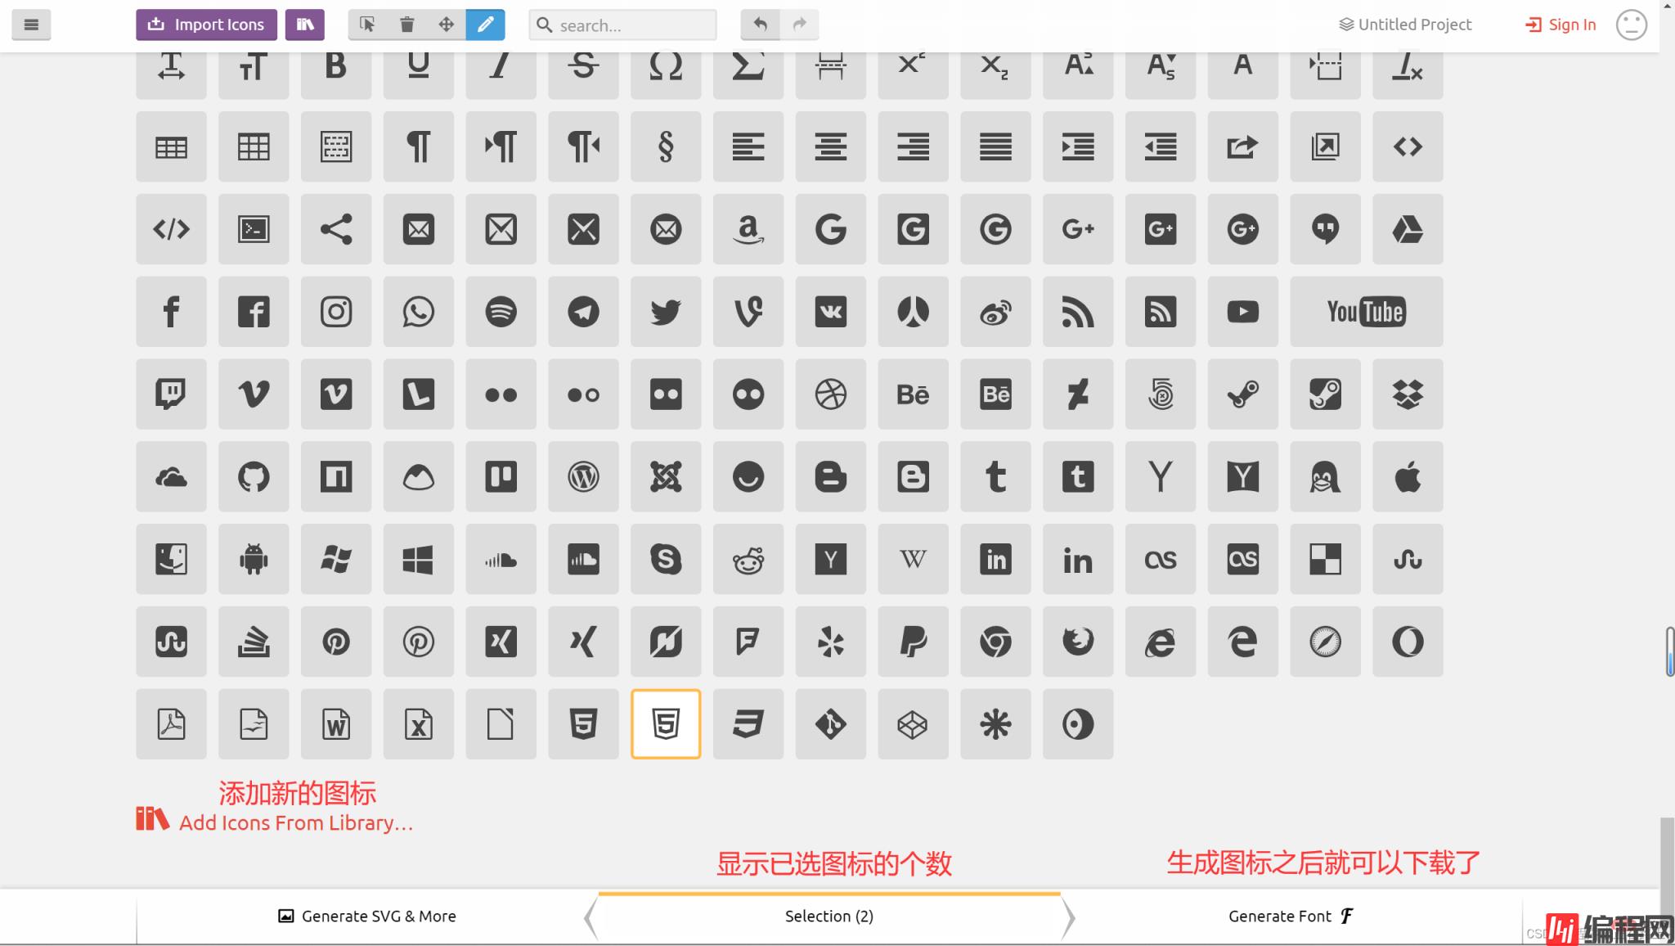This screenshot has width=1675, height=946.
Task: Click the pencil/edit tool icon
Action: (x=486, y=25)
